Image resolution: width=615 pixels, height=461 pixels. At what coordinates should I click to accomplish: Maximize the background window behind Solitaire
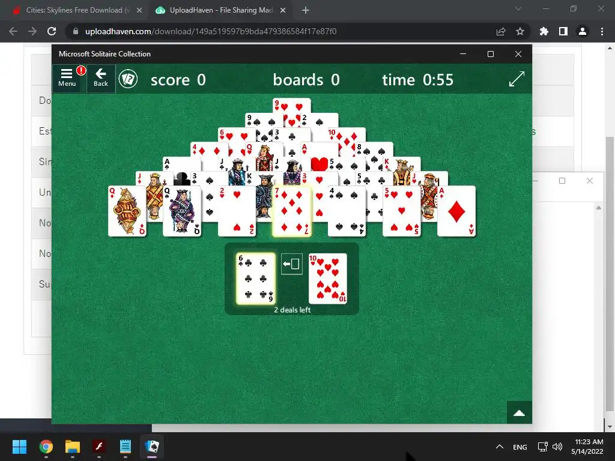point(562,181)
